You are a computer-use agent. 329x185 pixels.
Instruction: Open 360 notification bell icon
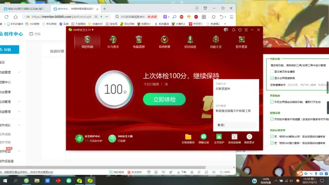click(x=233, y=30)
